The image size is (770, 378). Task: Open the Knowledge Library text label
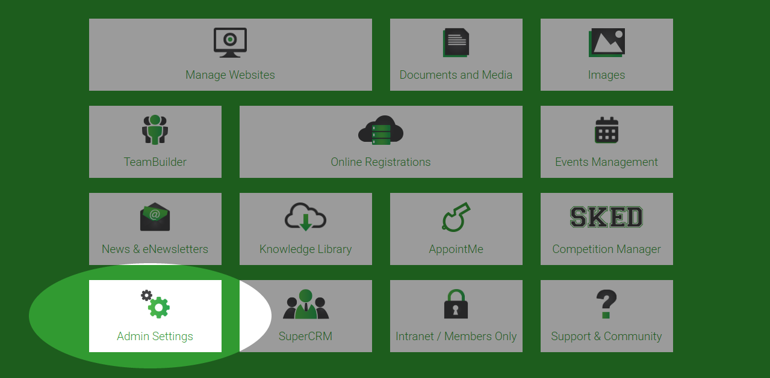click(305, 249)
